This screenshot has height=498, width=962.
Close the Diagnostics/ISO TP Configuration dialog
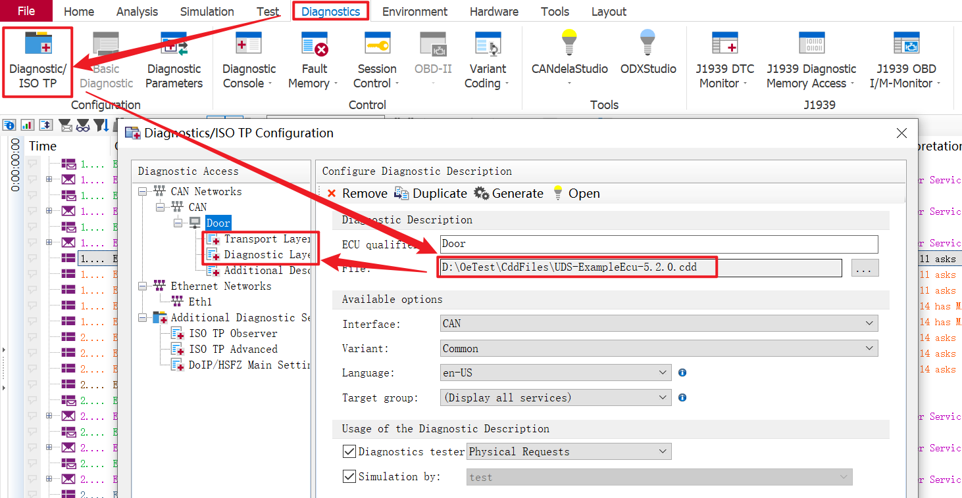[x=901, y=133]
